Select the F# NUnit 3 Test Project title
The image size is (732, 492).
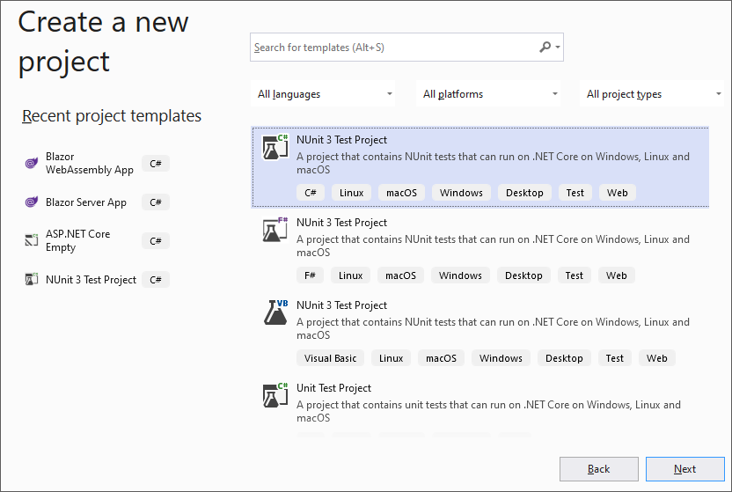coord(341,222)
